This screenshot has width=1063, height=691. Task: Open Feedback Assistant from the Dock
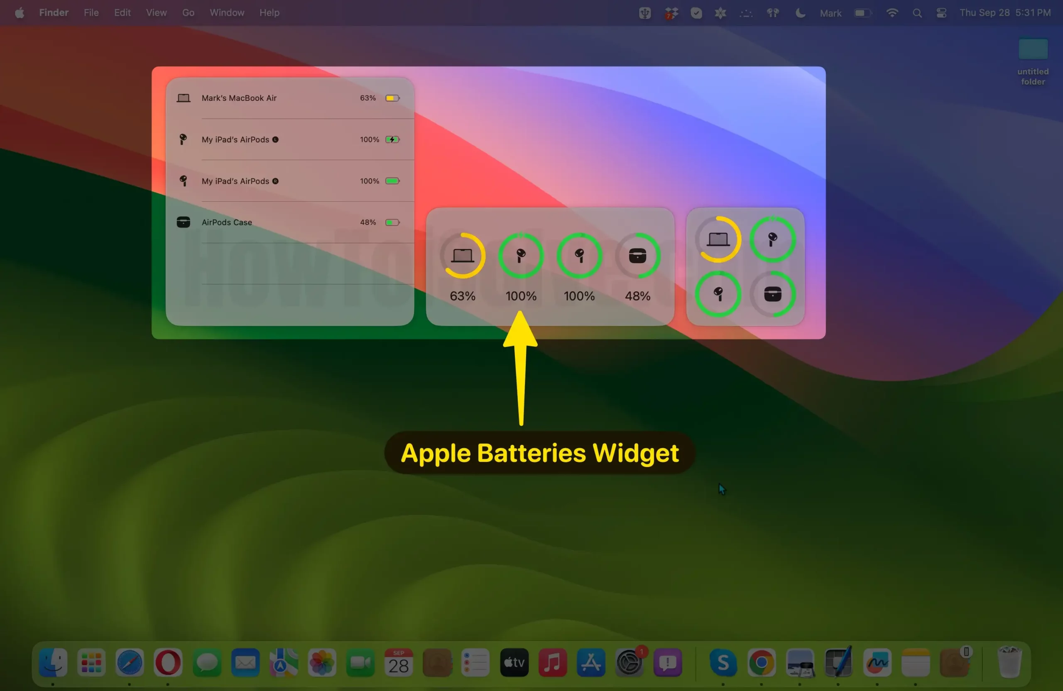coord(668,662)
